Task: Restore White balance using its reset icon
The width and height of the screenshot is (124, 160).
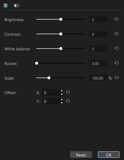Action: click(116, 49)
